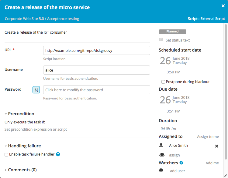Click the URL input field
This screenshot has height=178, width=228.
click(97, 50)
